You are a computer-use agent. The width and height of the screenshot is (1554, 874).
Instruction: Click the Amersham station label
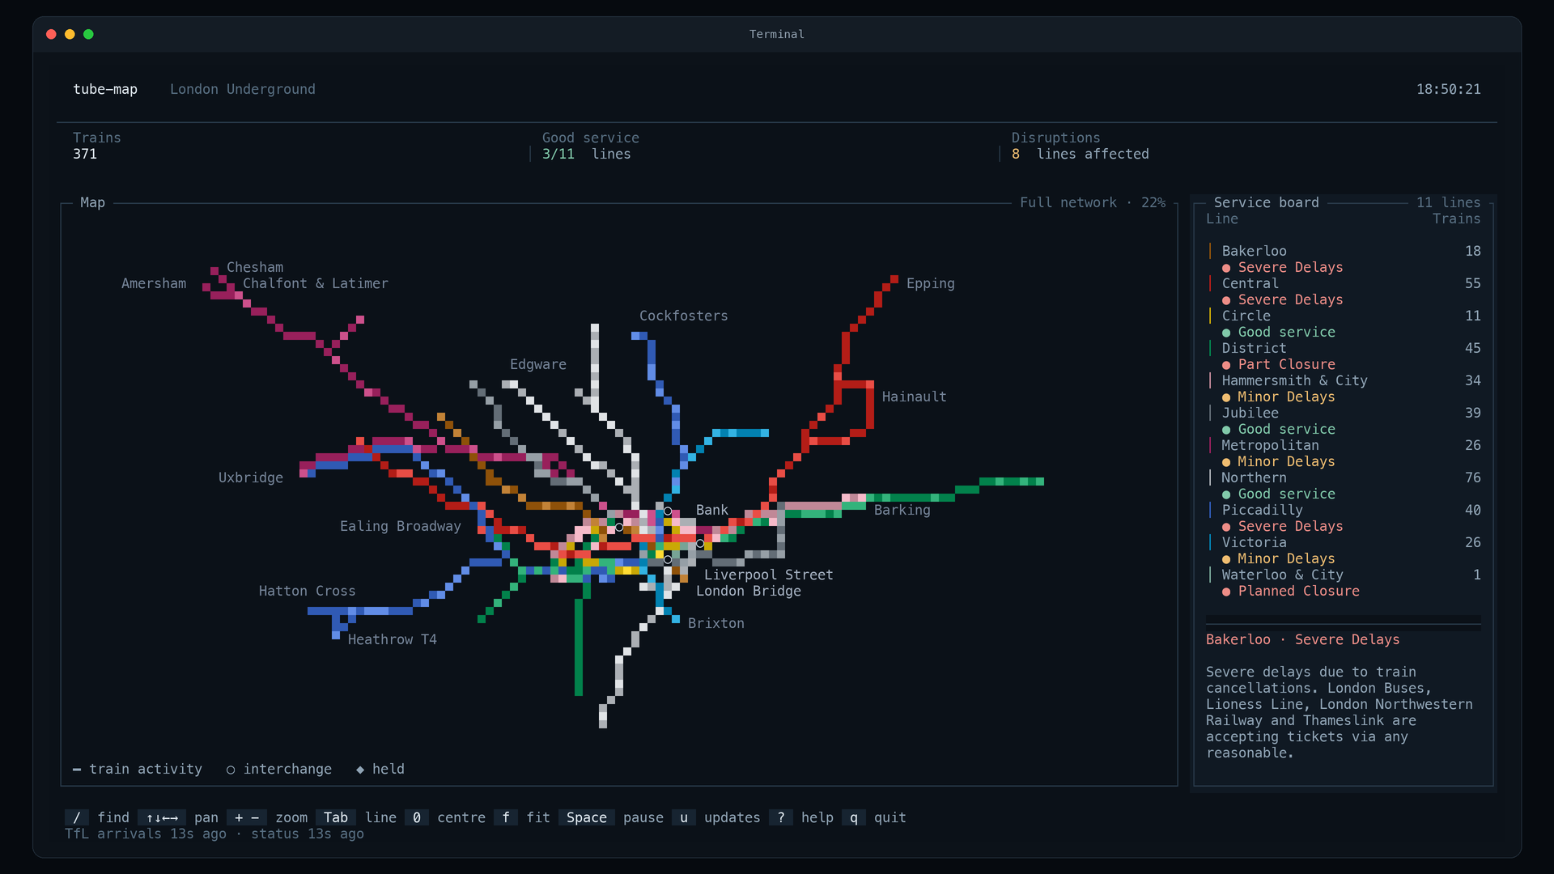pos(154,283)
